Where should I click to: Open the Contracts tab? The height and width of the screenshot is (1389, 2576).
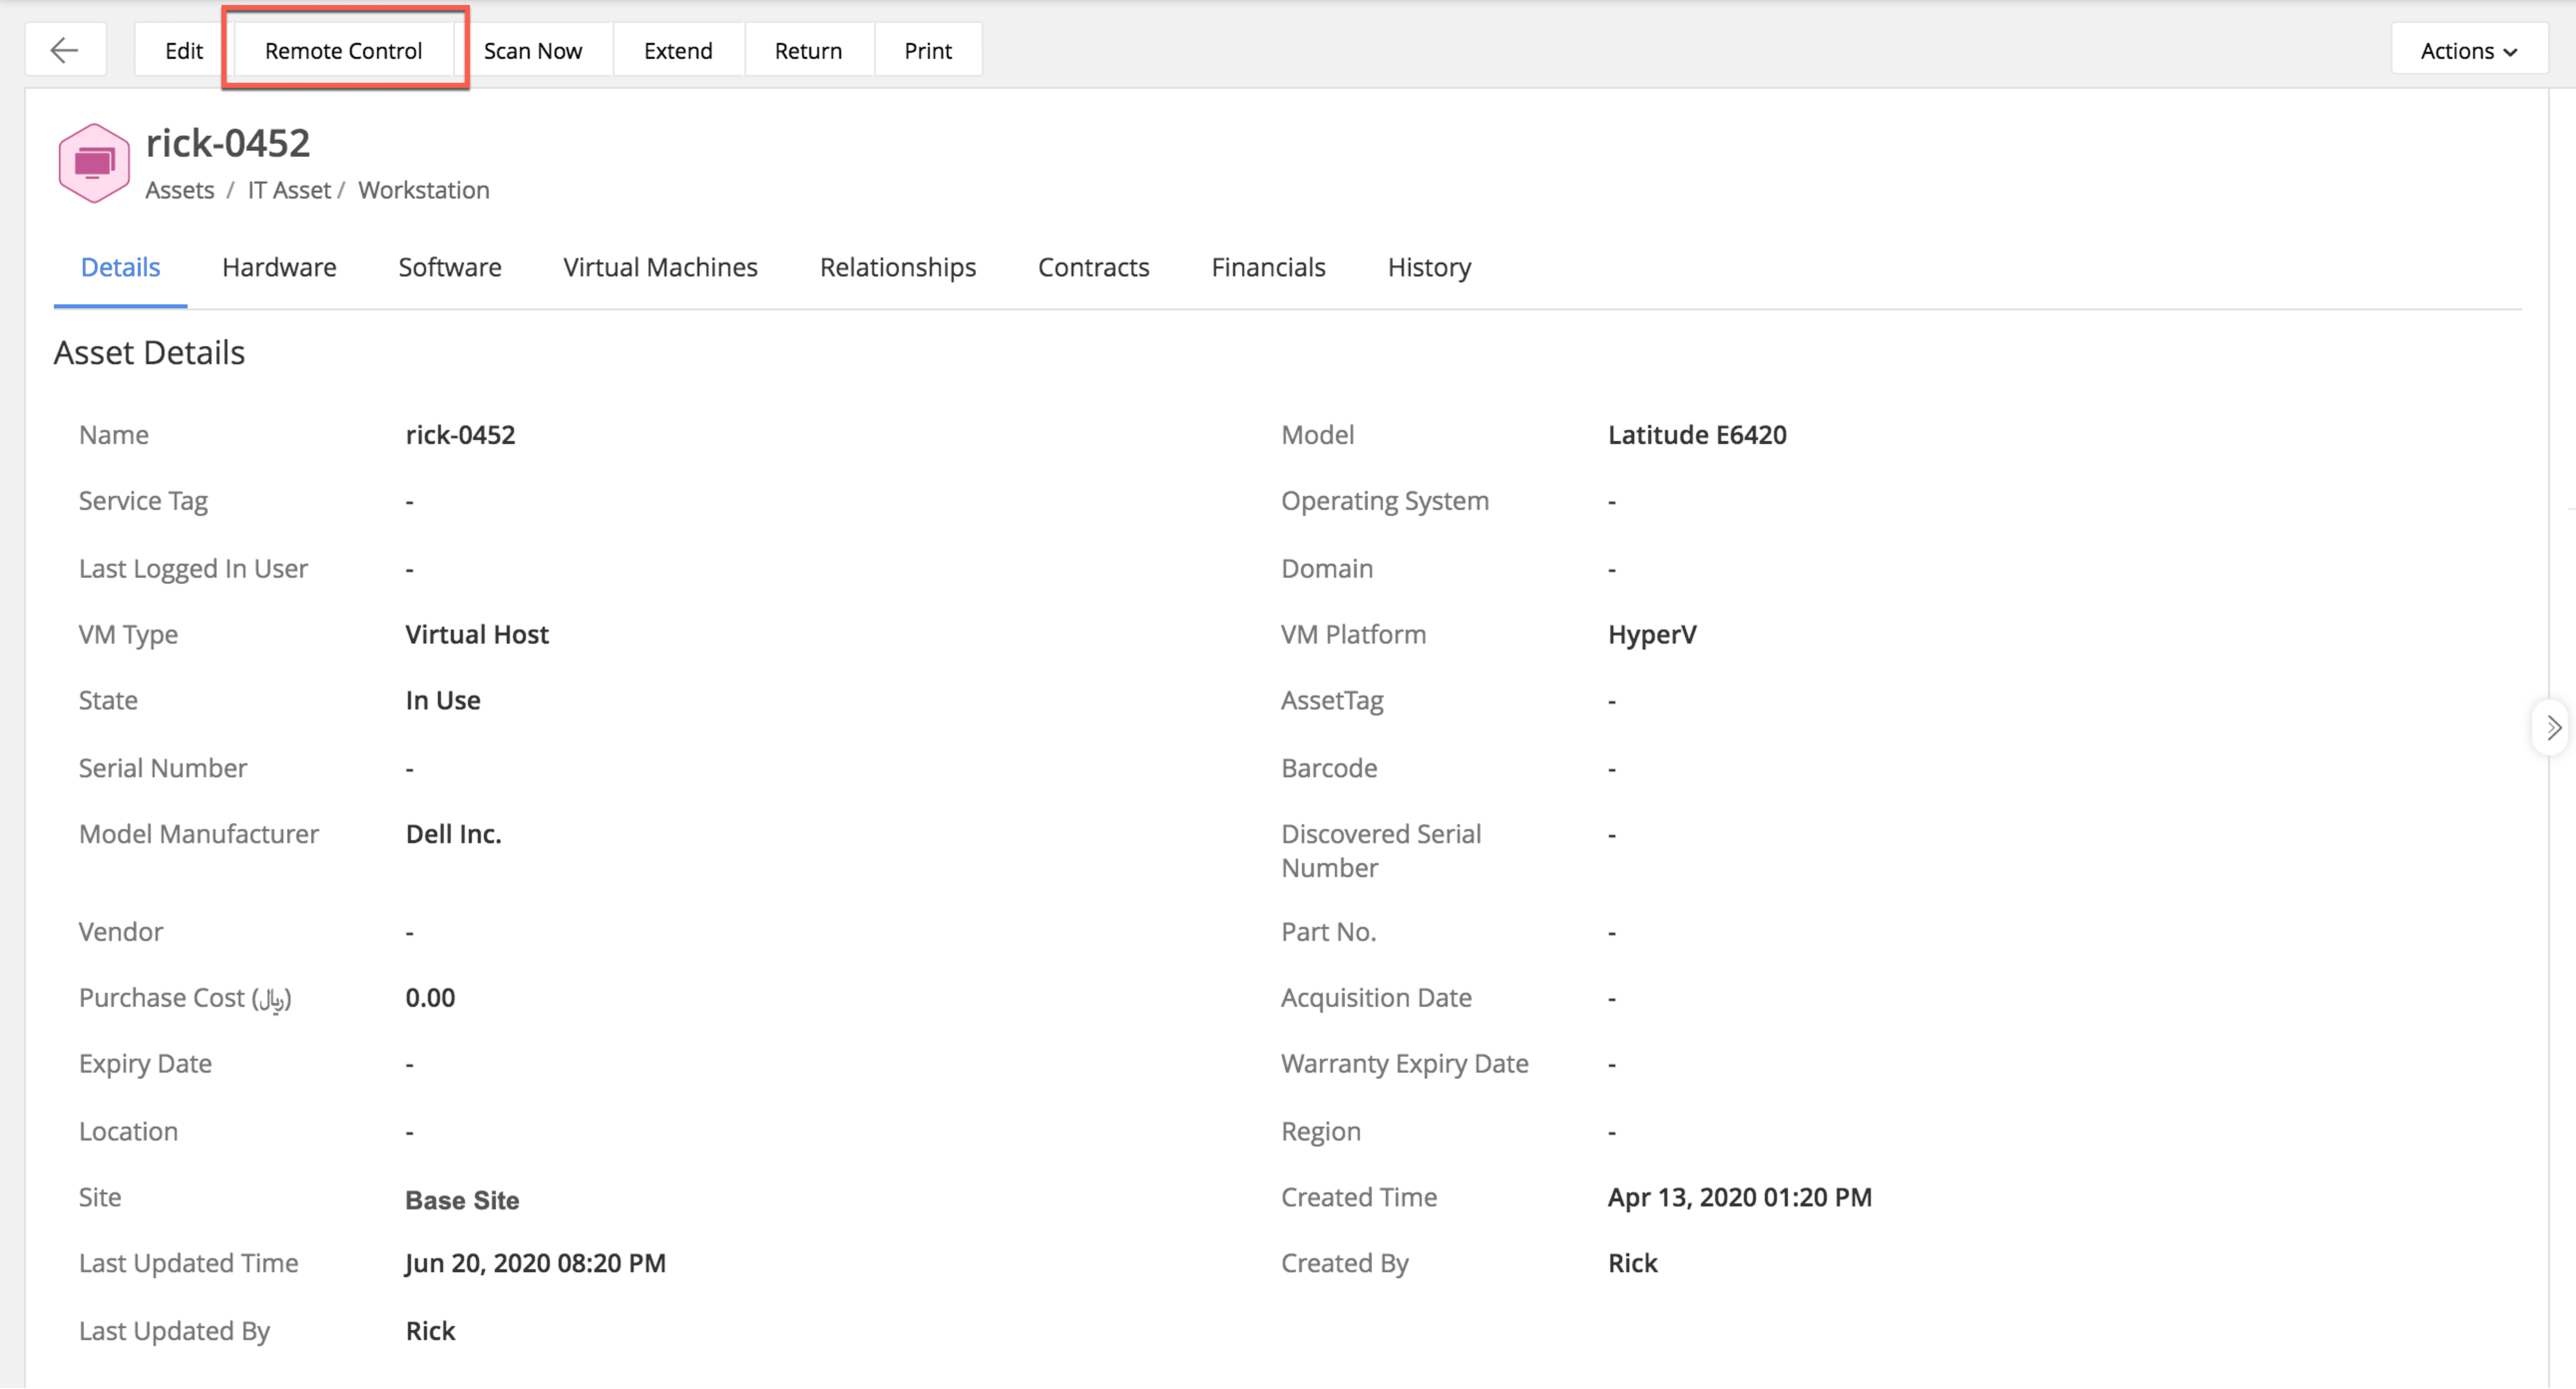[x=1093, y=267]
